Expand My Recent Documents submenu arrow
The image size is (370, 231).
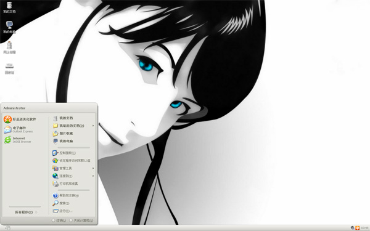[93, 126]
